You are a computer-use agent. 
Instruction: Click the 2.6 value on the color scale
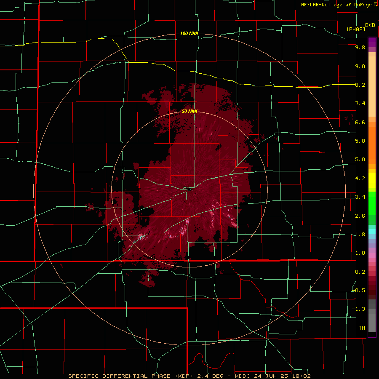point(360,216)
